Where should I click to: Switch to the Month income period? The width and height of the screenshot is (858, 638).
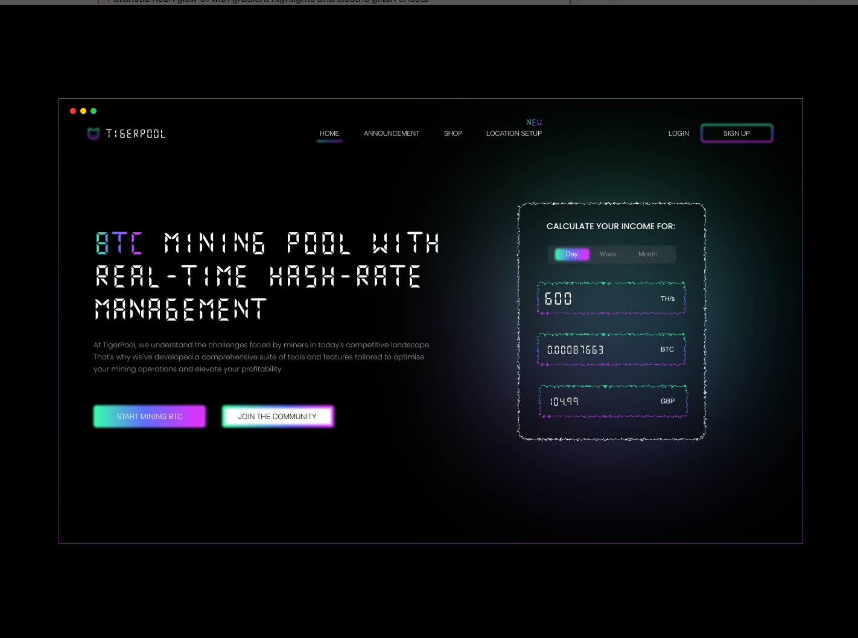pos(647,254)
